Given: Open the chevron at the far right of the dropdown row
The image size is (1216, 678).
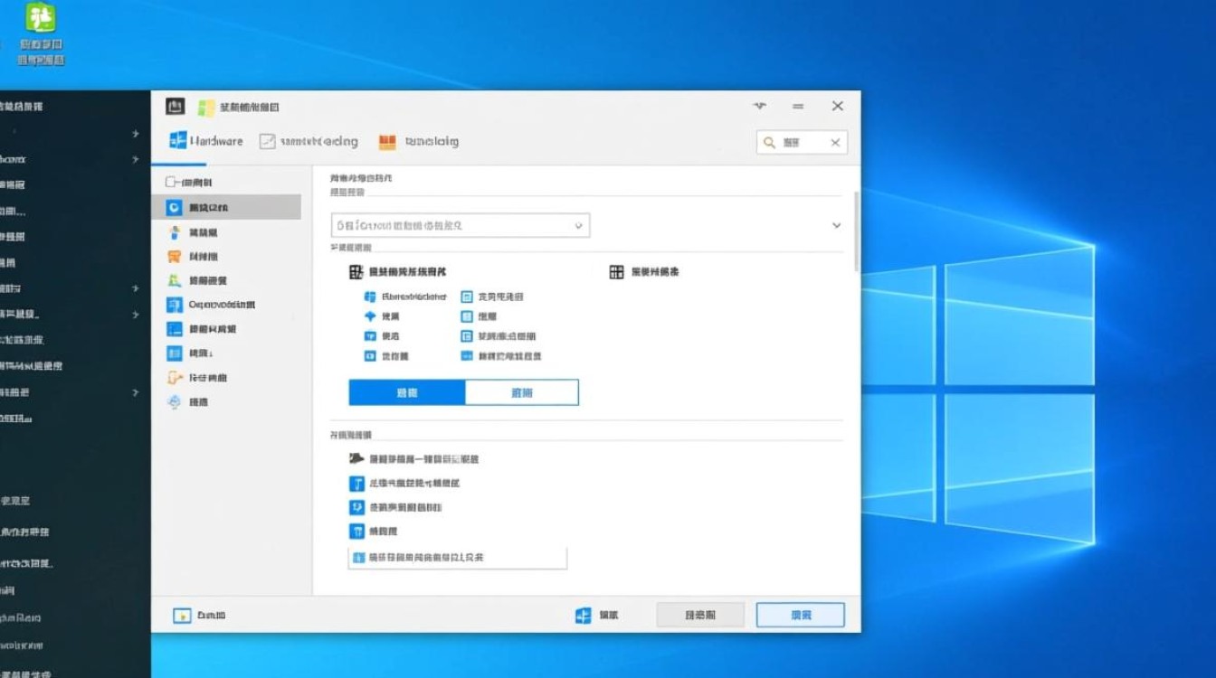Looking at the screenshot, I should point(836,225).
